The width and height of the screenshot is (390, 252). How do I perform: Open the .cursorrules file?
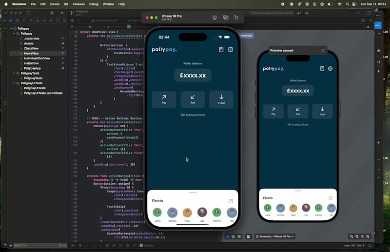pos(32,39)
